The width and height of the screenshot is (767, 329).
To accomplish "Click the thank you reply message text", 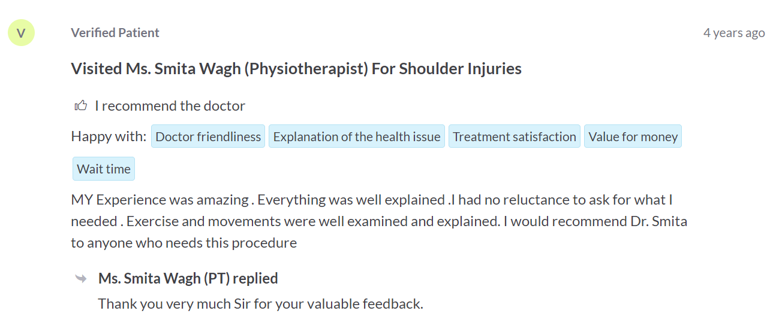I will click(261, 304).
